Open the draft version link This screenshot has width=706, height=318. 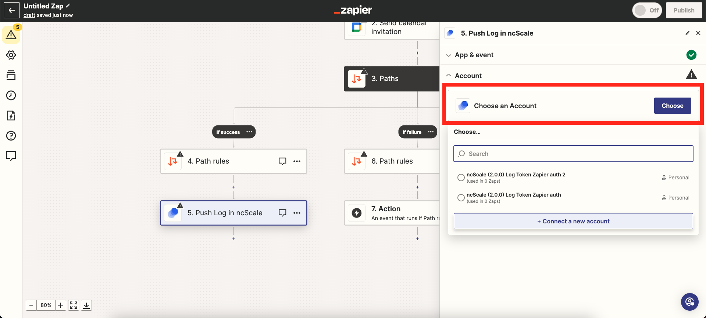coord(29,15)
